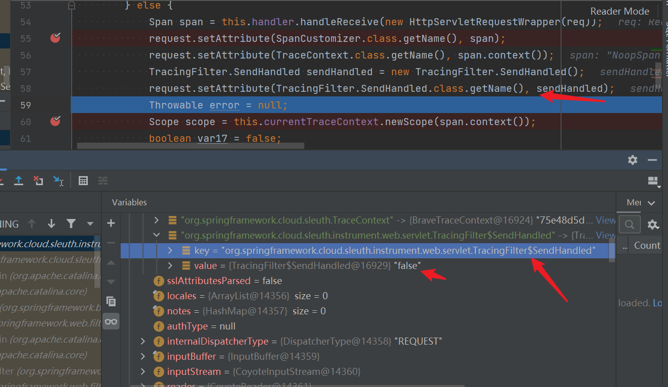Viewport: 668px width, 387px height.
Task: Expand the value node
Action: (170, 265)
